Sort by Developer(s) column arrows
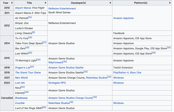174x112 pixels. click(110, 3)
